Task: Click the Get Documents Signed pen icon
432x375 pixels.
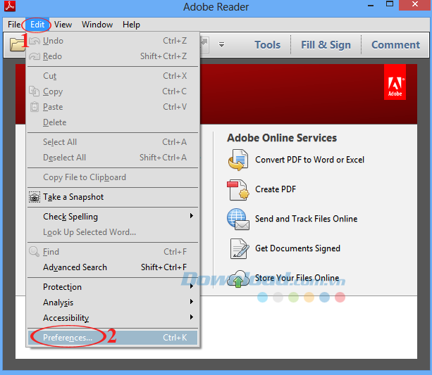Action: (240, 249)
